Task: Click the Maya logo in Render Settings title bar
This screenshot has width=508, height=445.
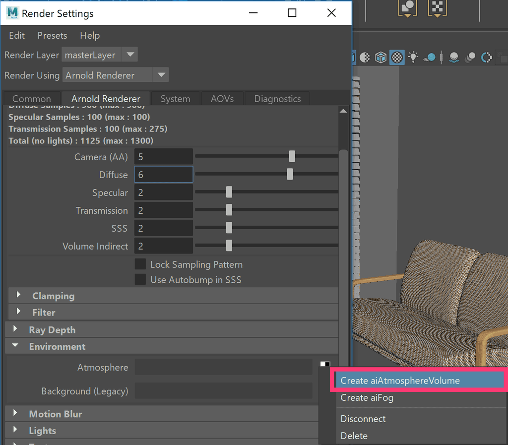Action: [12, 13]
